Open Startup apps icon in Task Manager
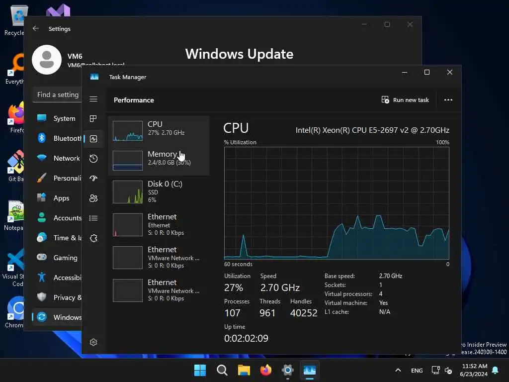This screenshot has width=509, height=382. pyautogui.click(x=93, y=179)
